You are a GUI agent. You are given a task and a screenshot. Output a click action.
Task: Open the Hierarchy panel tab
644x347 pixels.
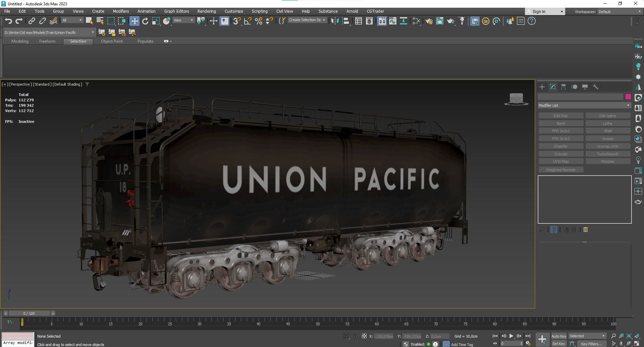563,87
